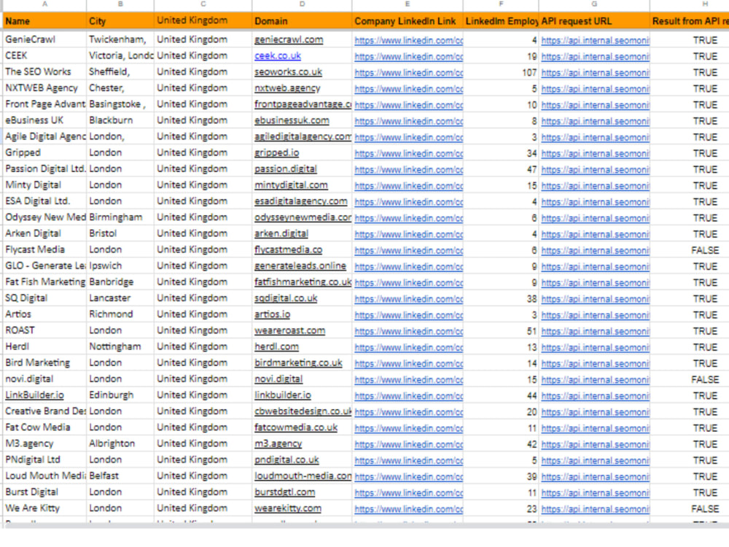This screenshot has height=547, width=729.
Task: Open the birdmarketing.co.uk domain link
Action: click(298, 362)
